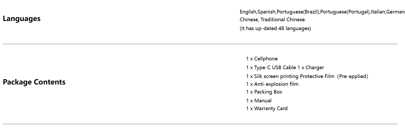Select the Portuguese(Brazil) language text

298,12
